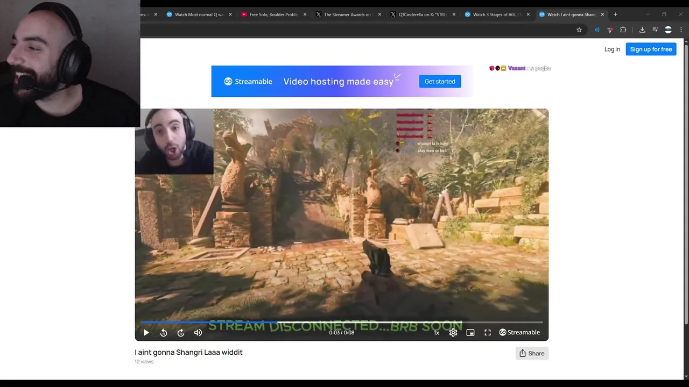Close The Streamer Awards tab

click(379, 15)
